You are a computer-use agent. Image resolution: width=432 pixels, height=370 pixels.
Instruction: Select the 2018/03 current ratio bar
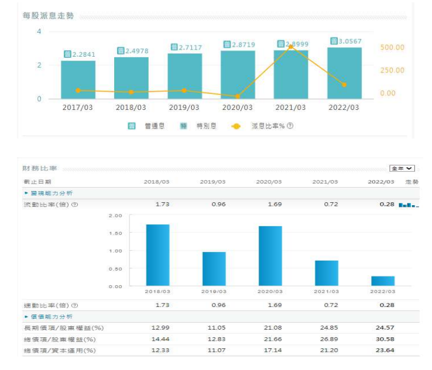coord(158,255)
